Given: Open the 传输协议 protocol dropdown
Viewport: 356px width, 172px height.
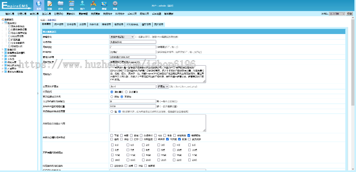Looking at the screenshot, I should (122, 36).
